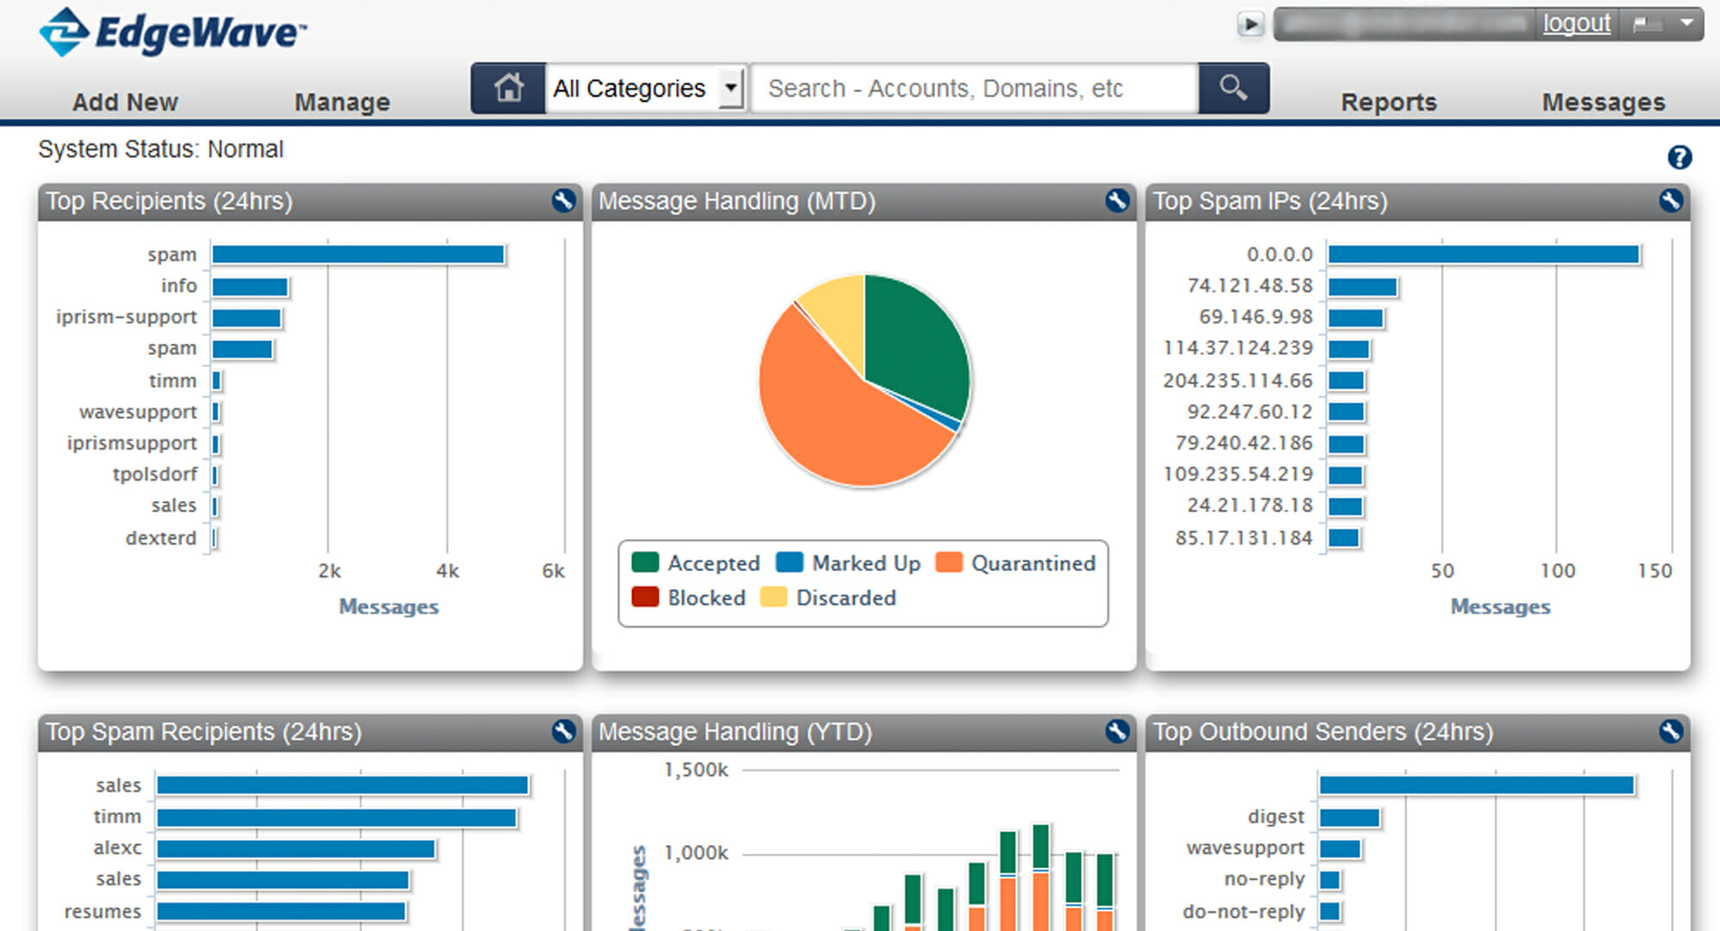Open the user flag dropdown arrow
The height and width of the screenshot is (931, 1720).
pyautogui.click(x=1686, y=23)
